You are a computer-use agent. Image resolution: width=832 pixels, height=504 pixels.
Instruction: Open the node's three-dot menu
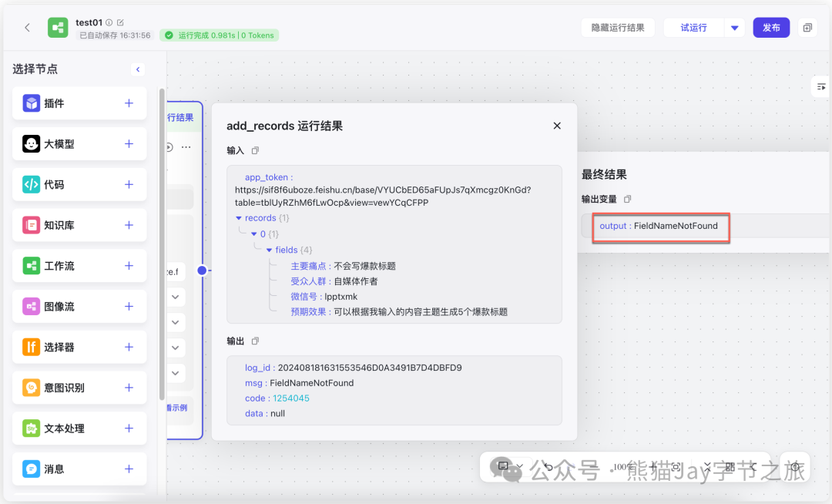[186, 147]
